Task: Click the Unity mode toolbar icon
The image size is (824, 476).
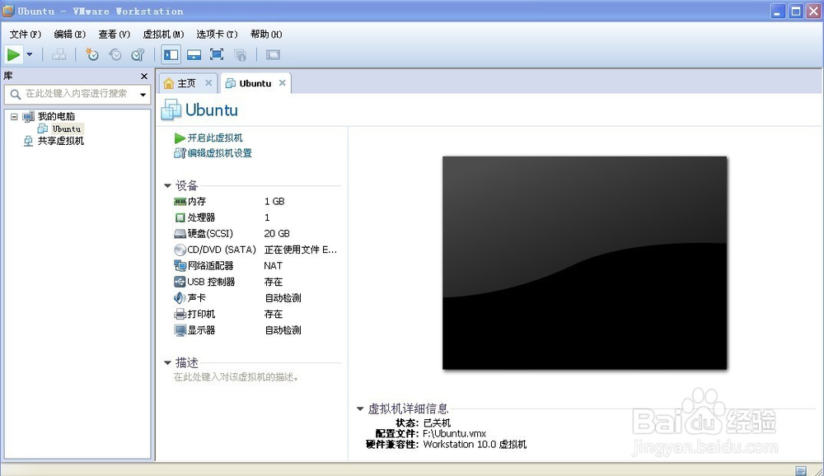Action: 240,54
